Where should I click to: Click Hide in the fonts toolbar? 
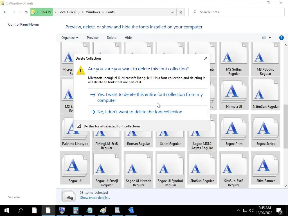128,38
